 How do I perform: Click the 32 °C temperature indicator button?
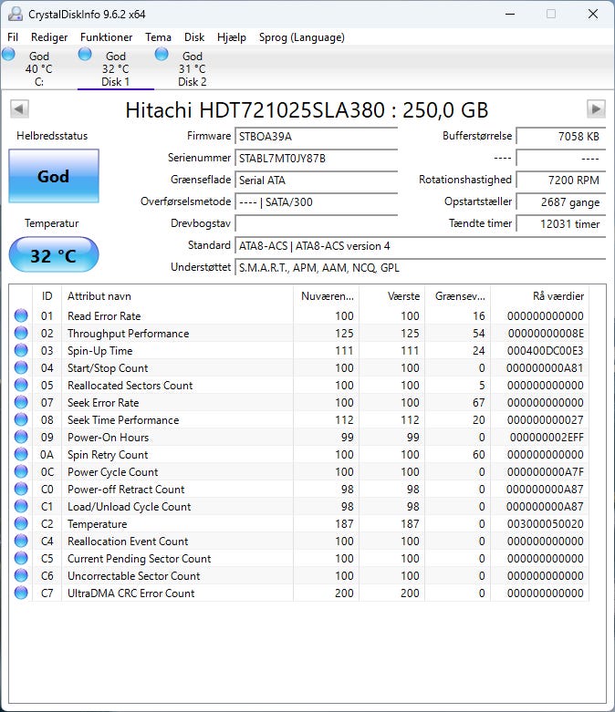(x=53, y=255)
